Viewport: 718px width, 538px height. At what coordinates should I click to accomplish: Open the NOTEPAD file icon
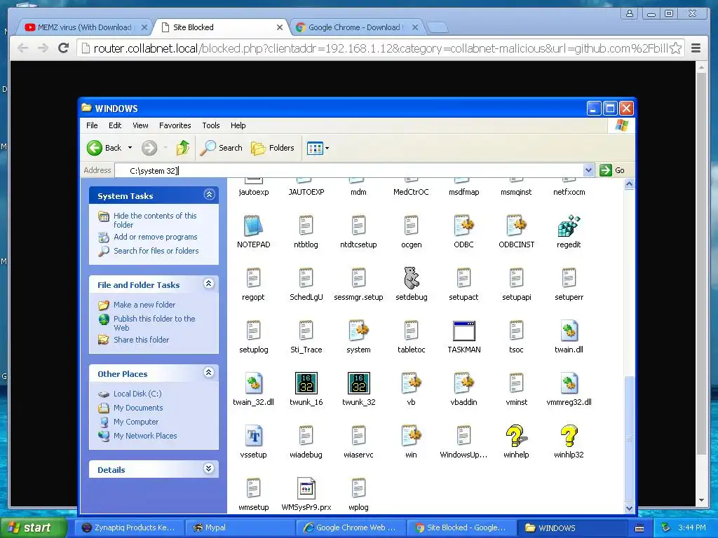253,226
